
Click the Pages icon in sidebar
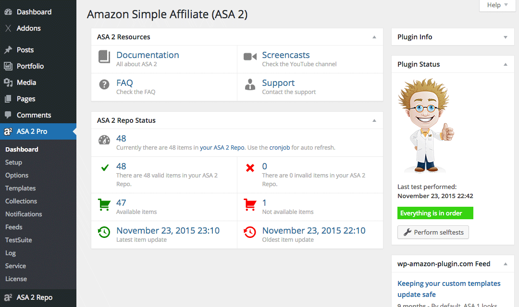tap(8, 99)
